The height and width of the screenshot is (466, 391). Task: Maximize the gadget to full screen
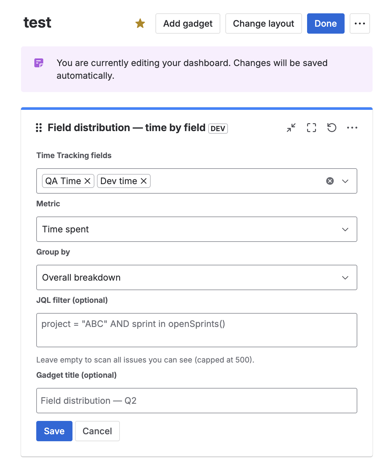click(x=312, y=128)
